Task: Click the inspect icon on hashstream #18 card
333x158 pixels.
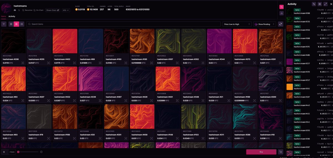Action: 280,138
